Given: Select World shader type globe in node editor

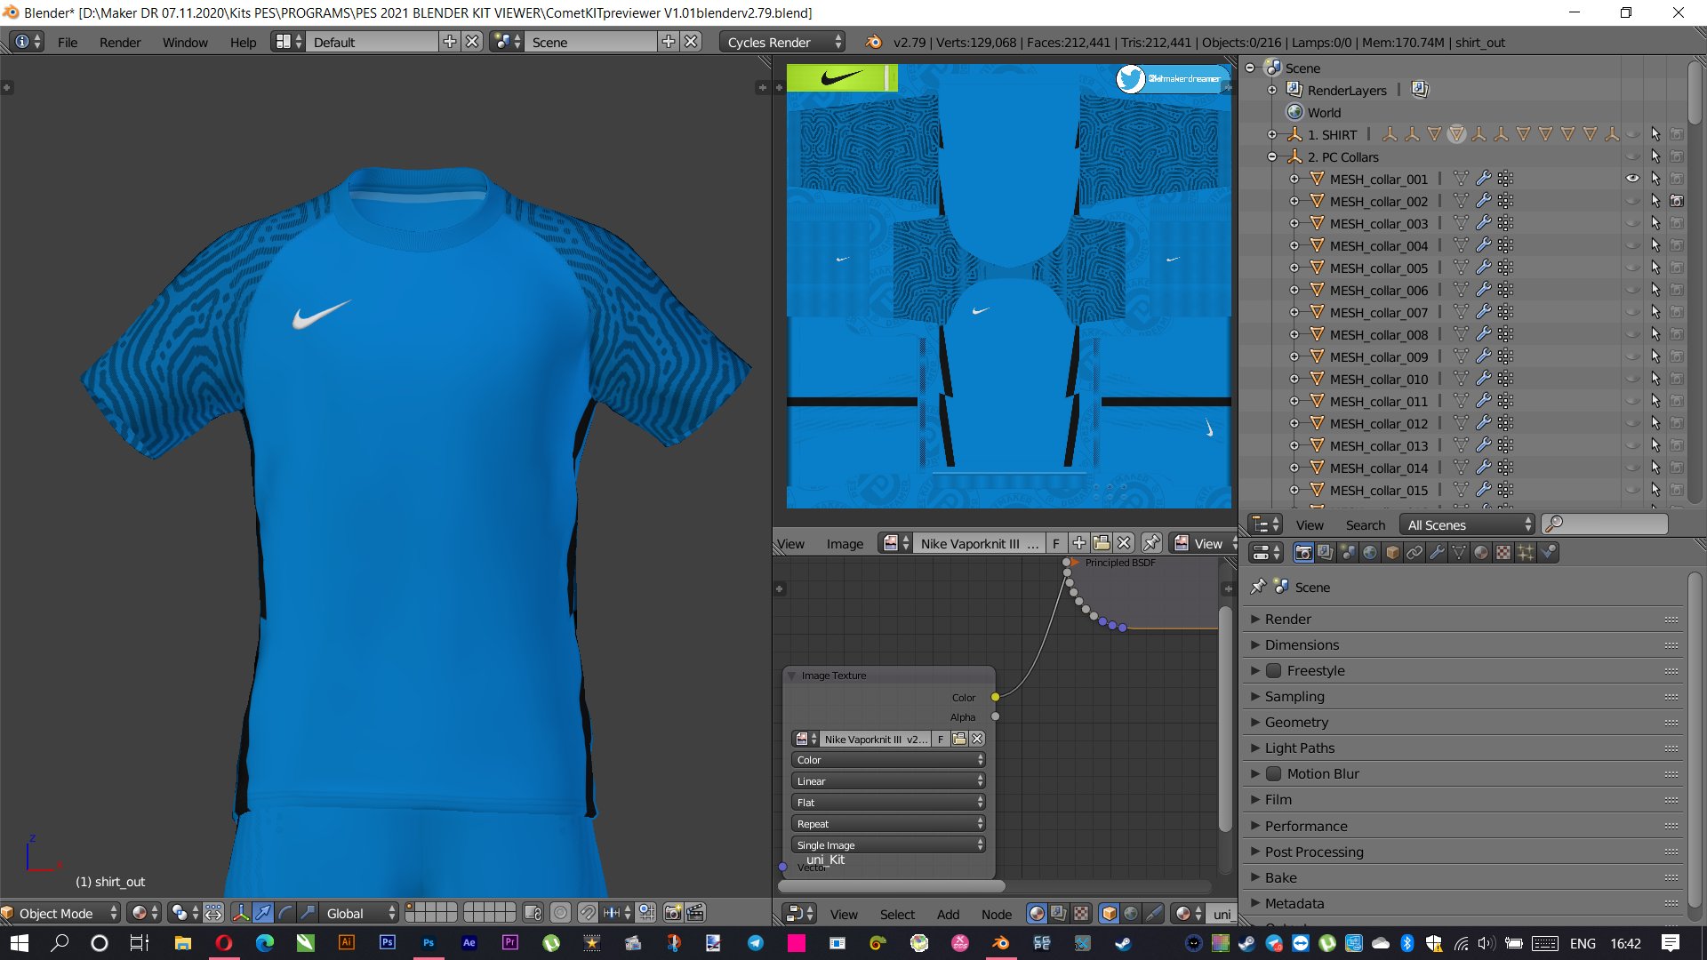Looking at the screenshot, I should pos(1131,914).
